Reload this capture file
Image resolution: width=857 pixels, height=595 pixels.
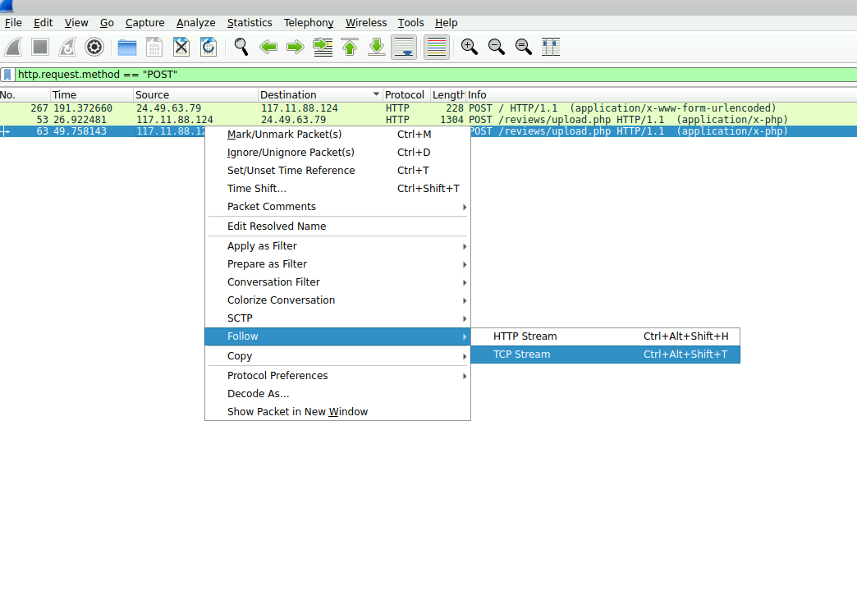click(x=209, y=47)
